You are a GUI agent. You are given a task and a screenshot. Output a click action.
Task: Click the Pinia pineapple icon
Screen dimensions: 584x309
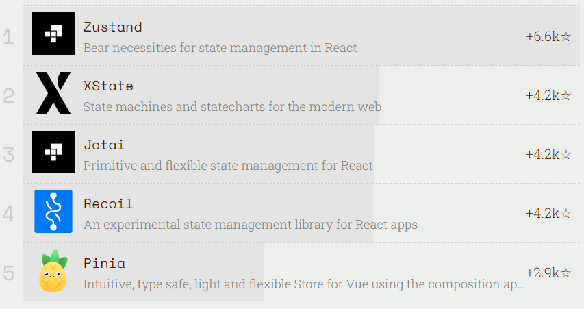pos(53,271)
